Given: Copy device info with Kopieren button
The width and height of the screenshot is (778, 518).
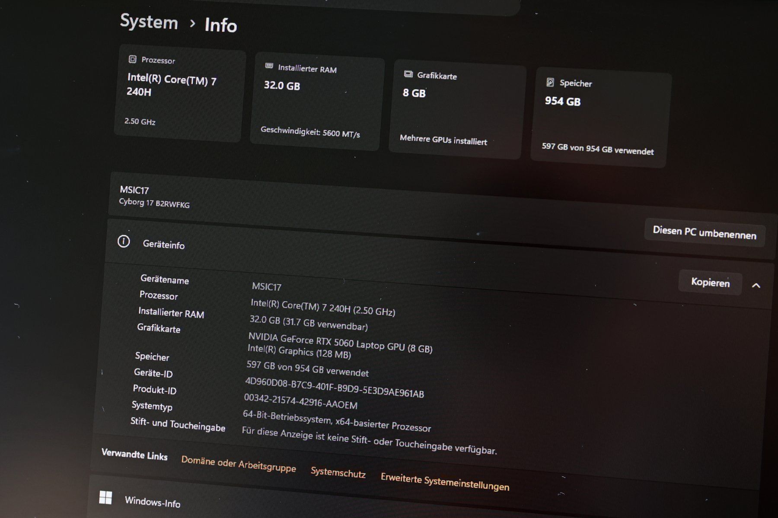Looking at the screenshot, I should tap(710, 283).
